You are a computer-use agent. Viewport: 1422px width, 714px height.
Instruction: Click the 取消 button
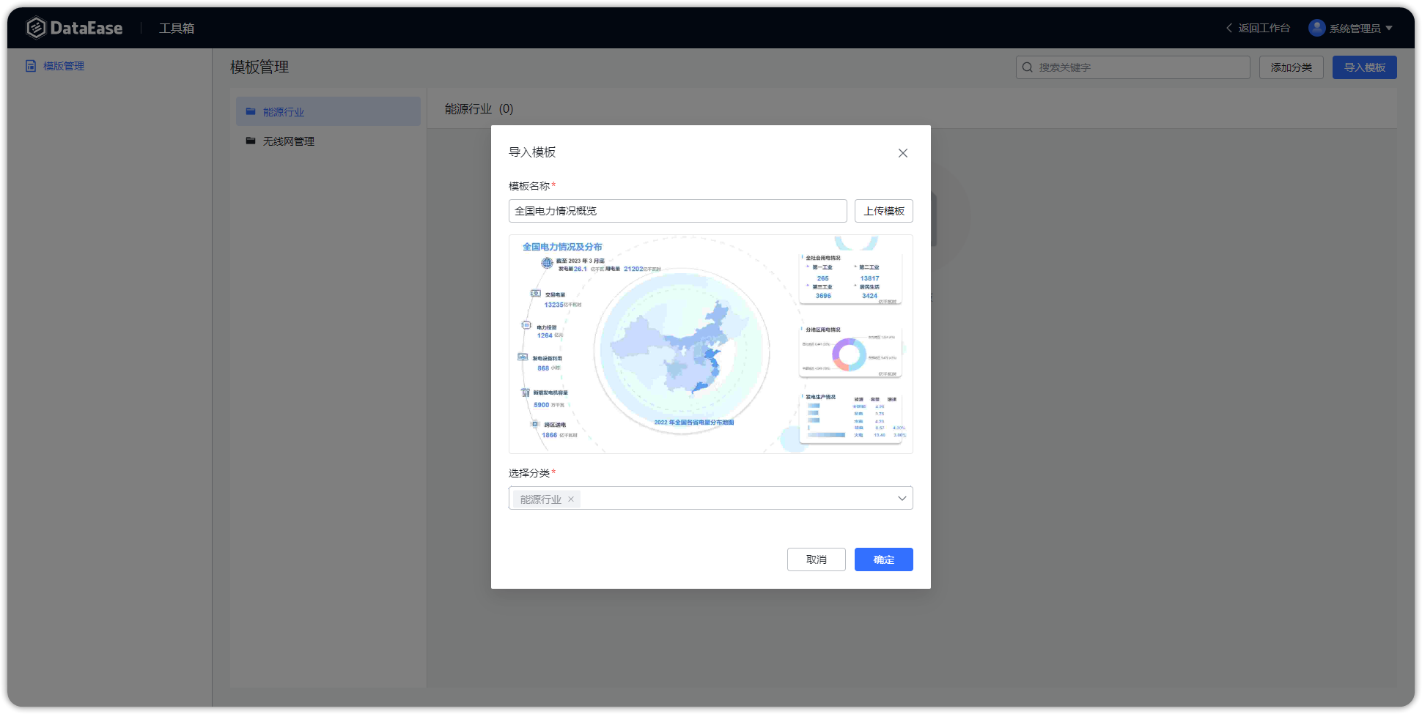pos(817,559)
